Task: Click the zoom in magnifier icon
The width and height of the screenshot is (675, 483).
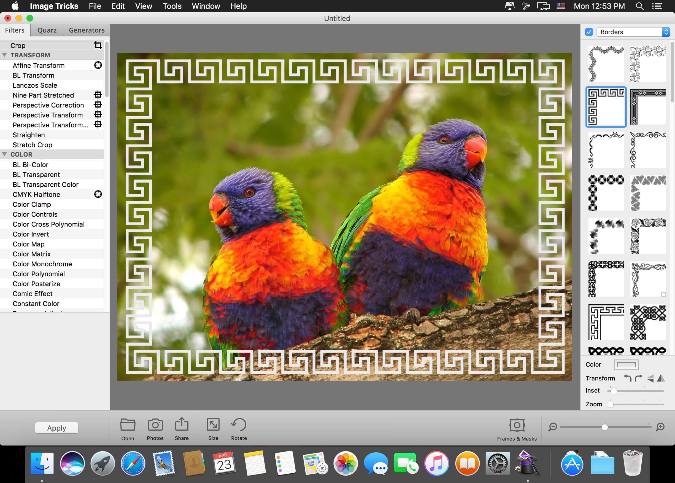Action: 660,427
